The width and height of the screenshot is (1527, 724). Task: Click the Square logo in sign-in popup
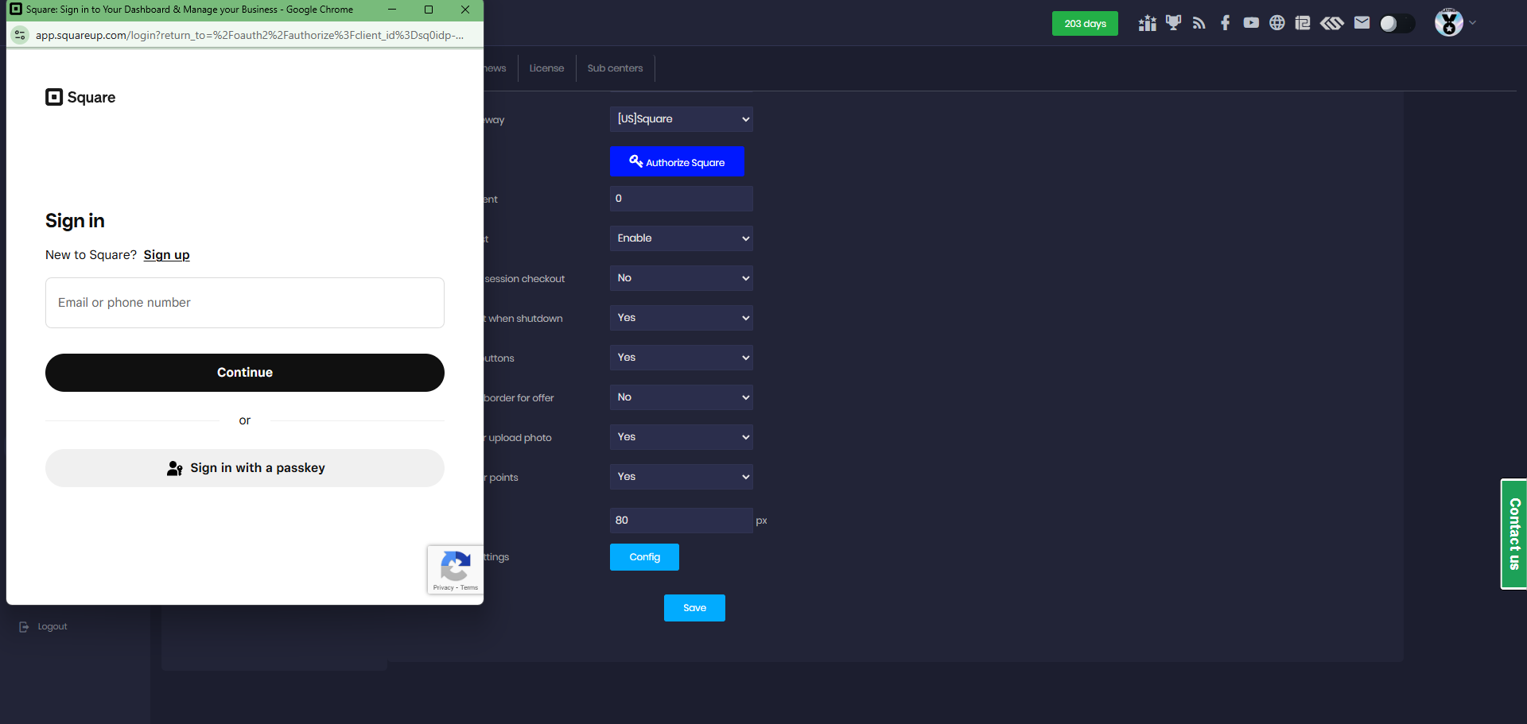click(x=80, y=97)
